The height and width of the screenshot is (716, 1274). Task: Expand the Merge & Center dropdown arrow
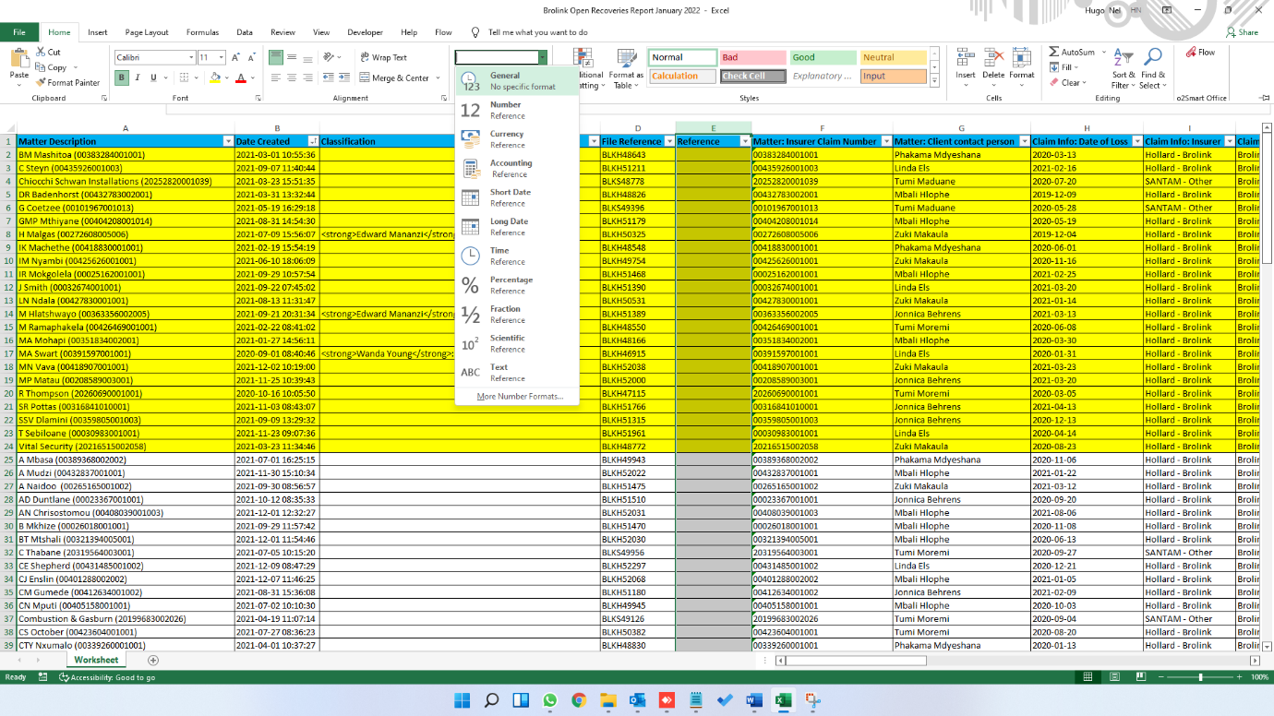pyautogui.click(x=437, y=78)
